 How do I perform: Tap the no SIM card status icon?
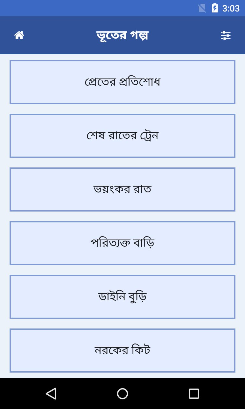[x=202, y=8]
